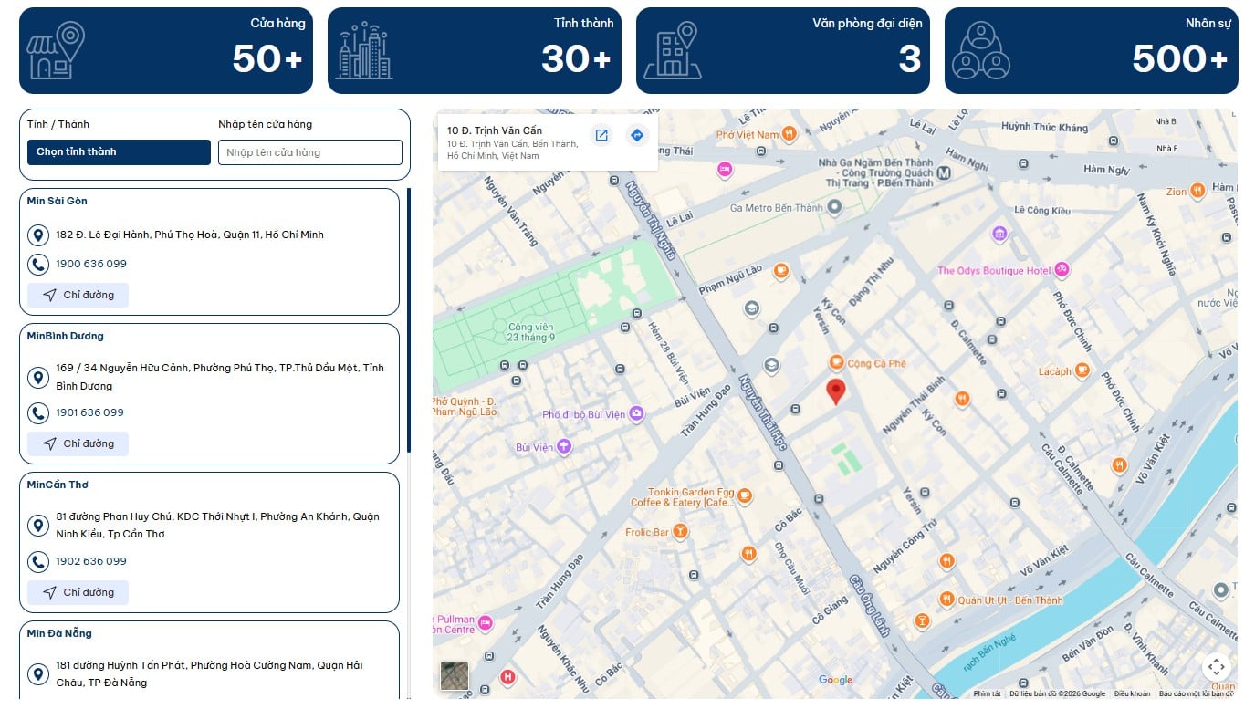
Task: Click the '30+' province count
Action: click(x=576, y=59)
